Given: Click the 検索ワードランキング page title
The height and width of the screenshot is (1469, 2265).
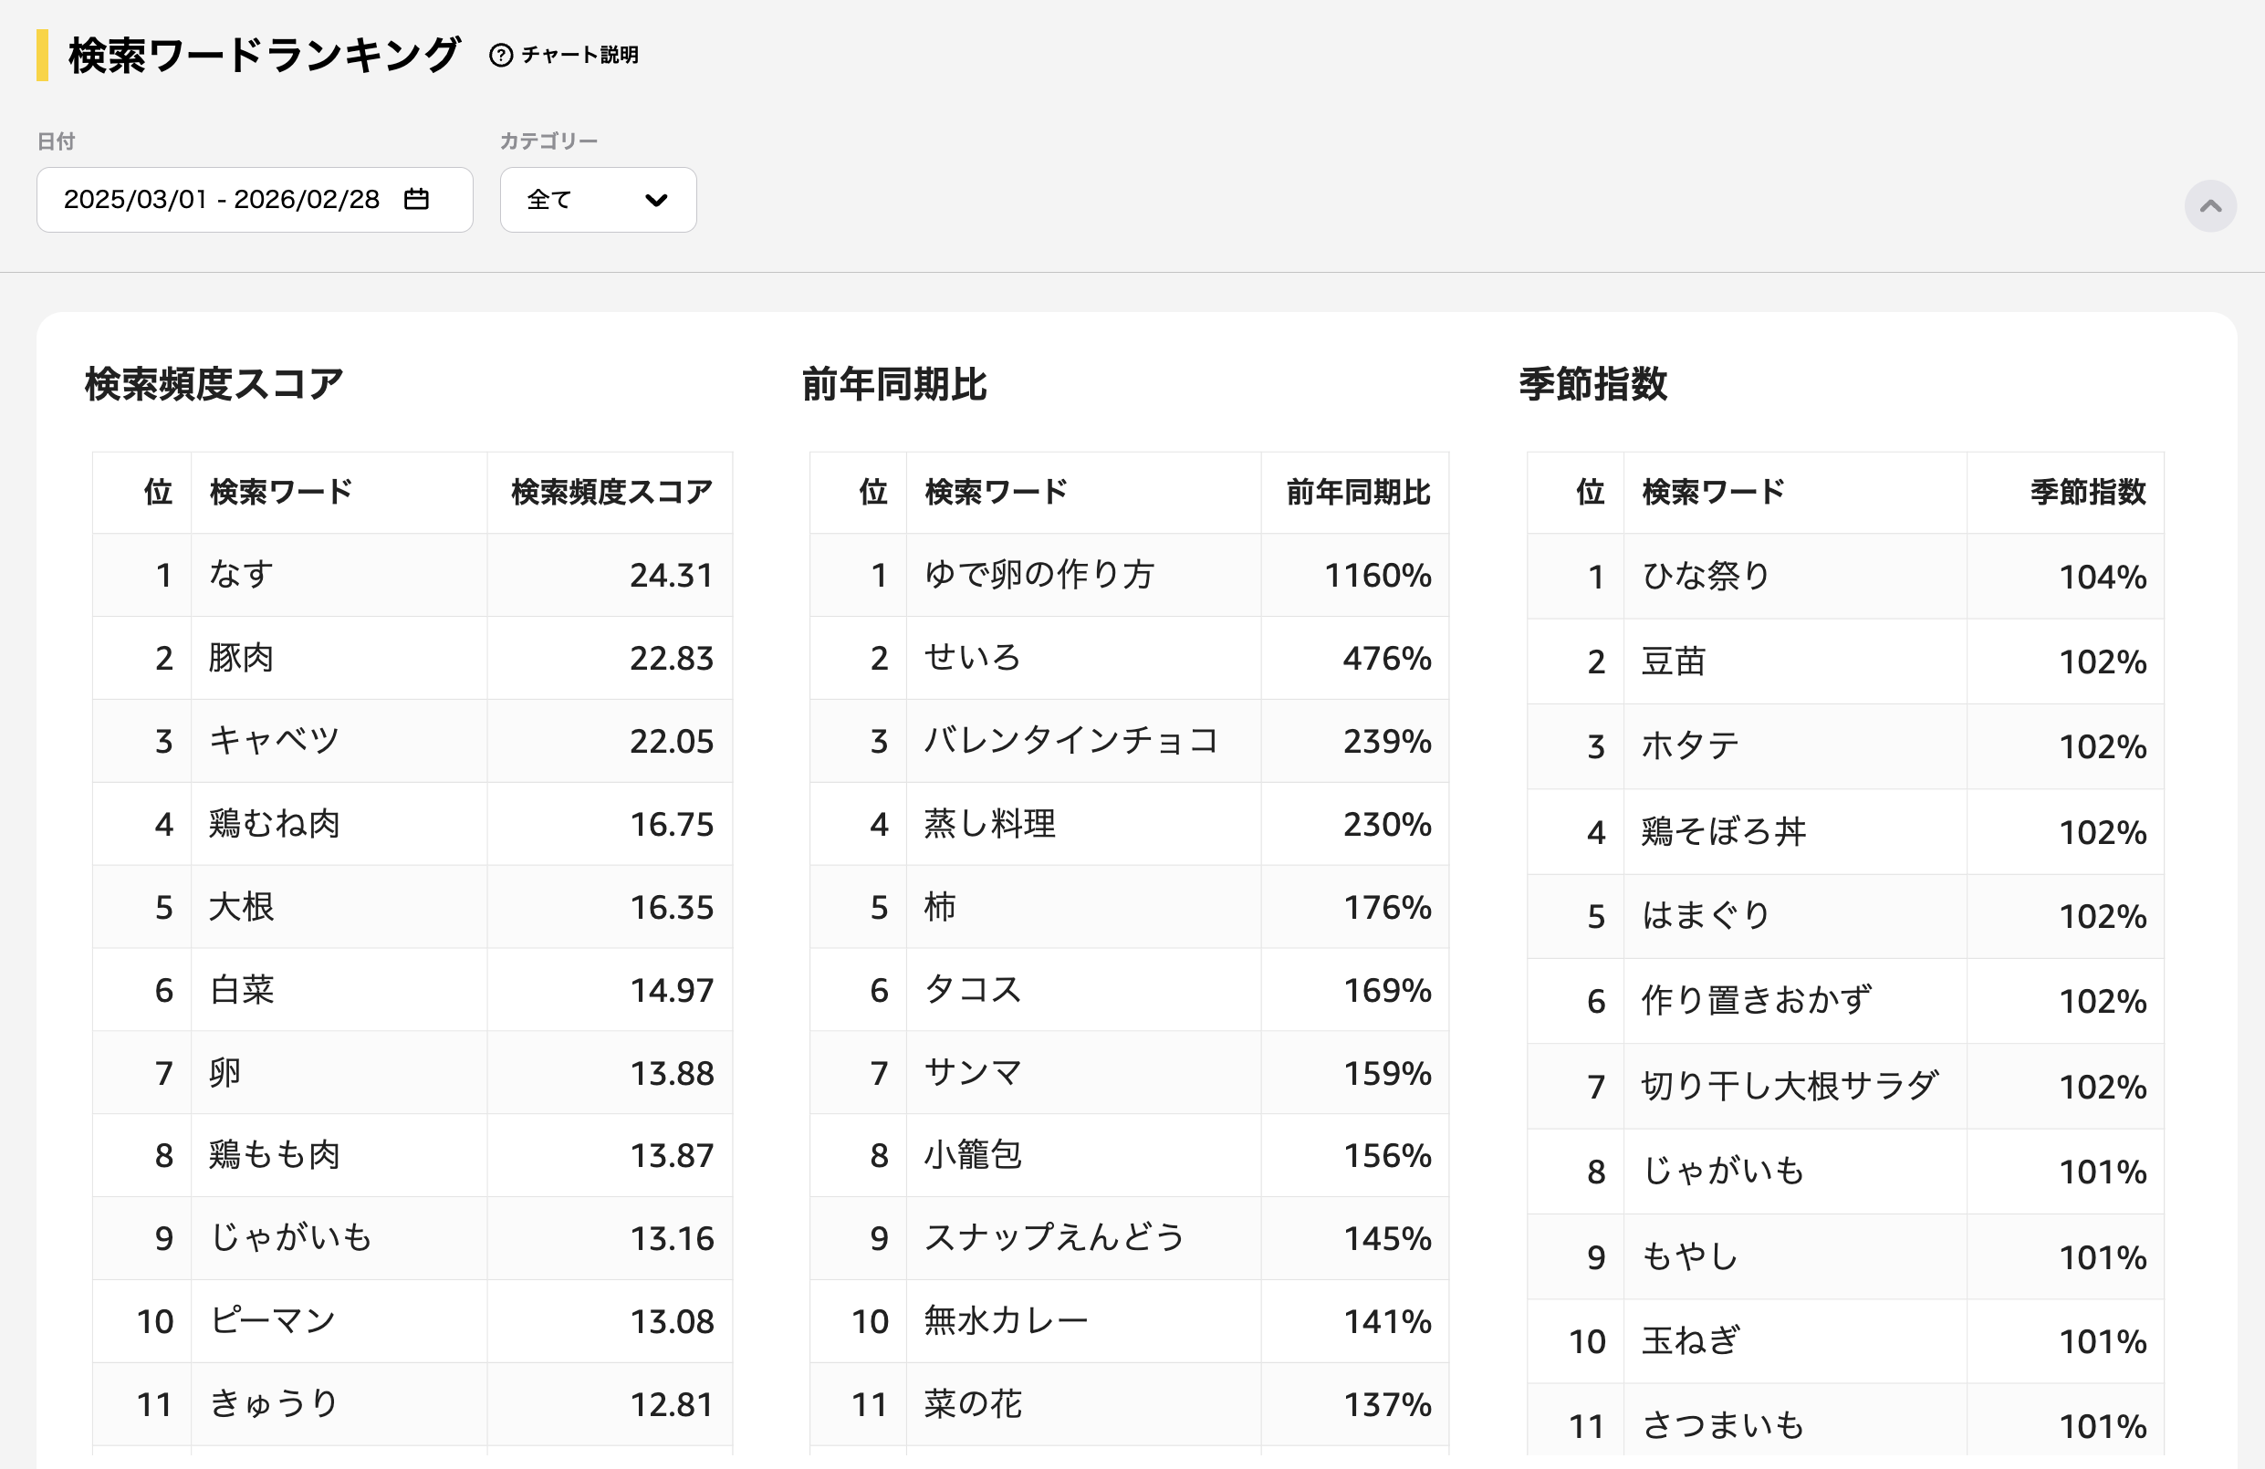Looking at the screenshot, I should point(265,55).
